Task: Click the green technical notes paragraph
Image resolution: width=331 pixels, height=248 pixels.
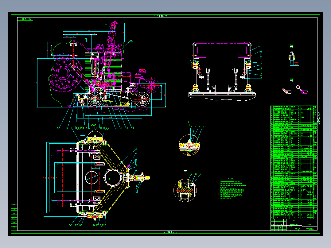Action: (x=232, y=190)
